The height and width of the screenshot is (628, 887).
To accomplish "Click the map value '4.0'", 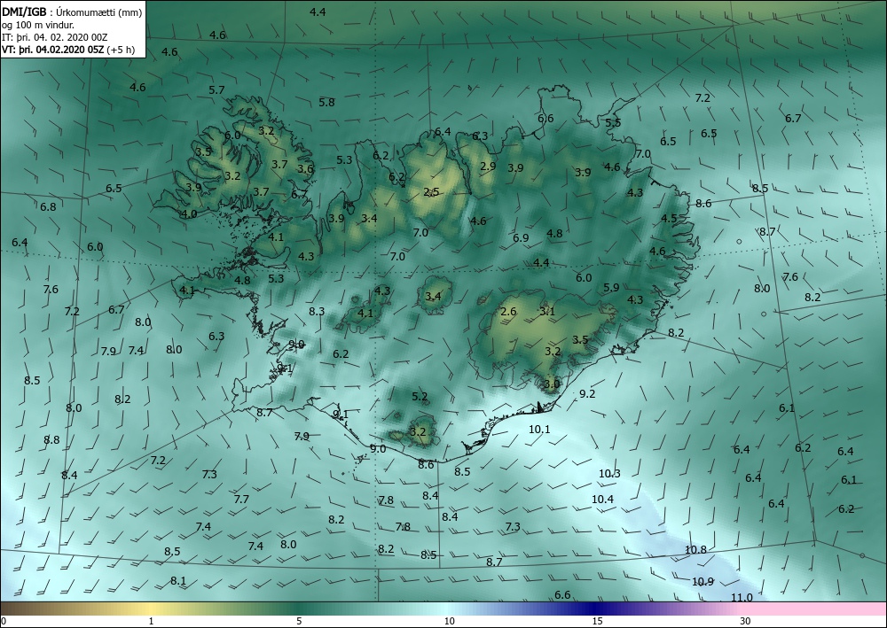I will click(x=189, y=214).
